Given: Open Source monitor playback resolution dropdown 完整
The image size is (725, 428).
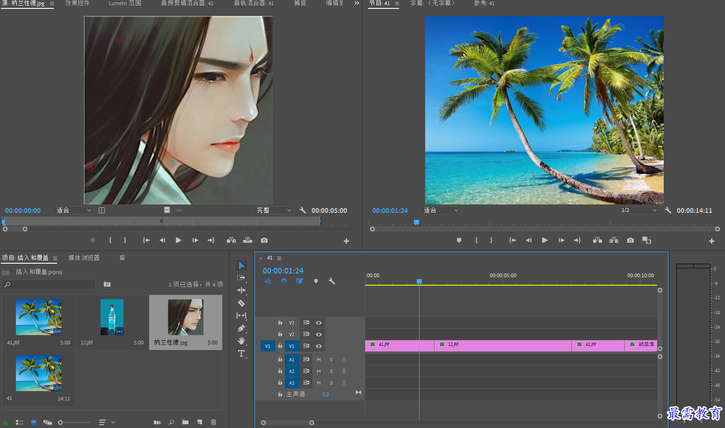Looking at the screenshot, I should [274, 210].
